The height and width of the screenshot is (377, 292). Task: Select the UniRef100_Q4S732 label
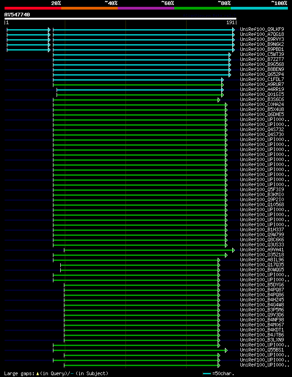tap(262, 129)
